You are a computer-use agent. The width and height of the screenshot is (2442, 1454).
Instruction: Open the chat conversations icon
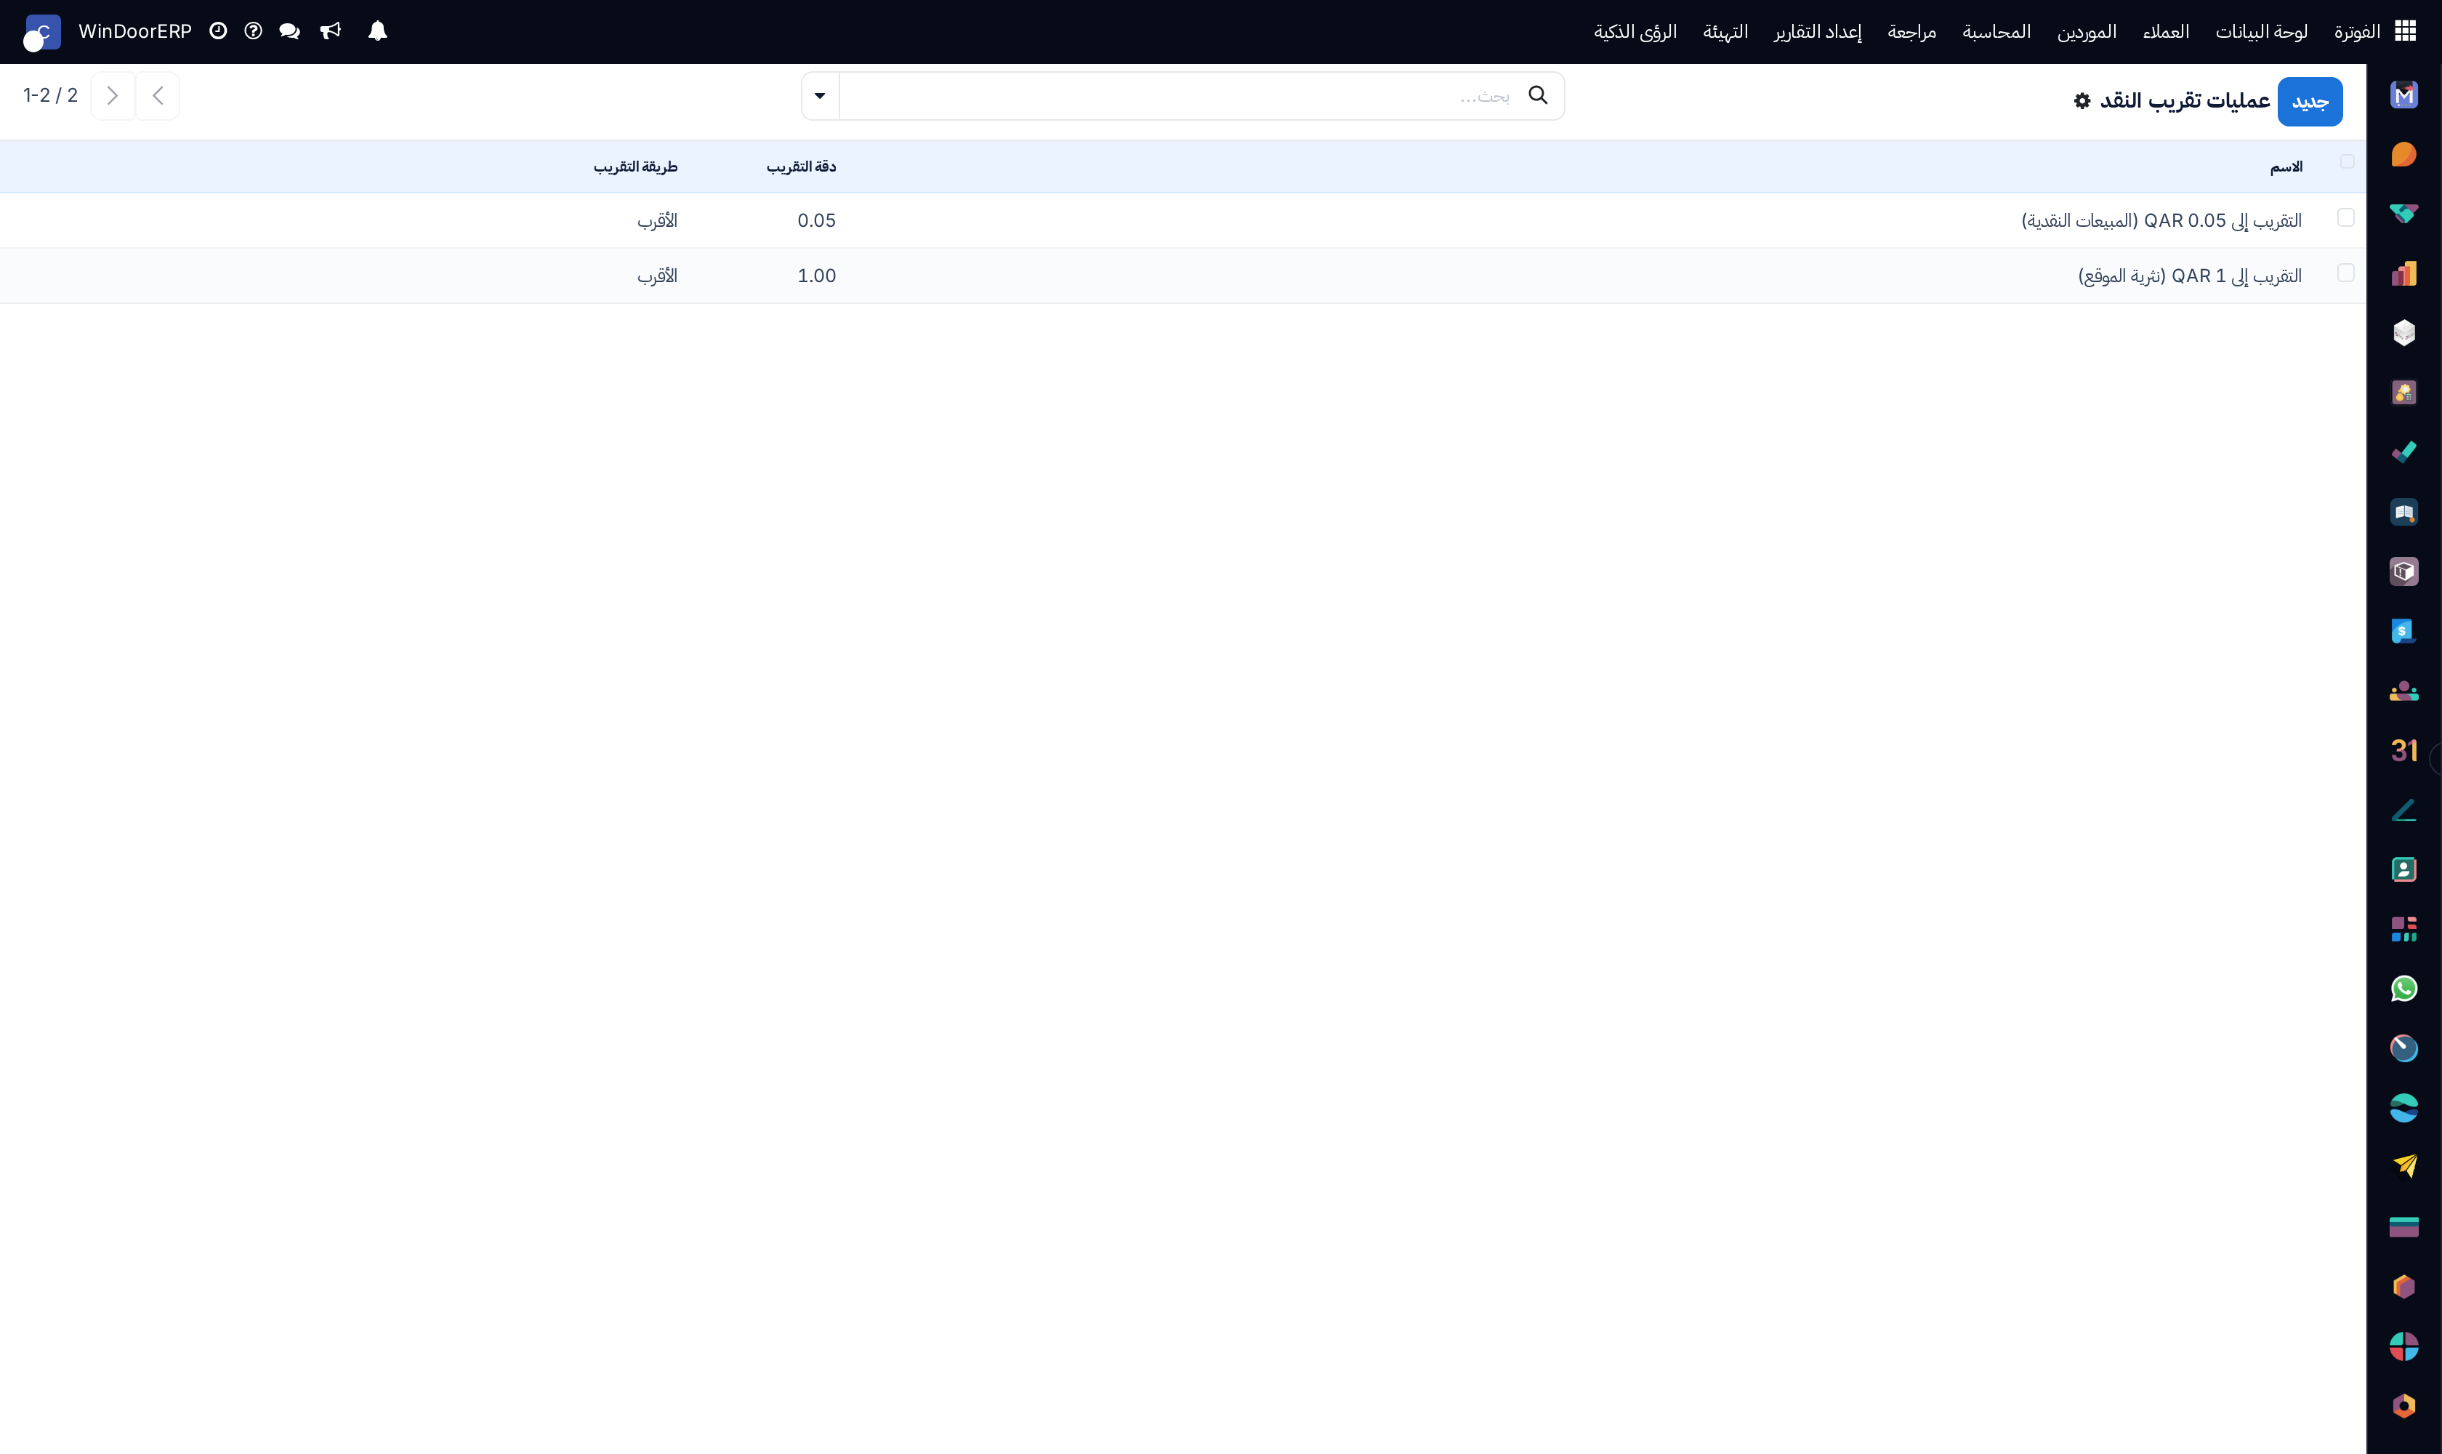290,31
